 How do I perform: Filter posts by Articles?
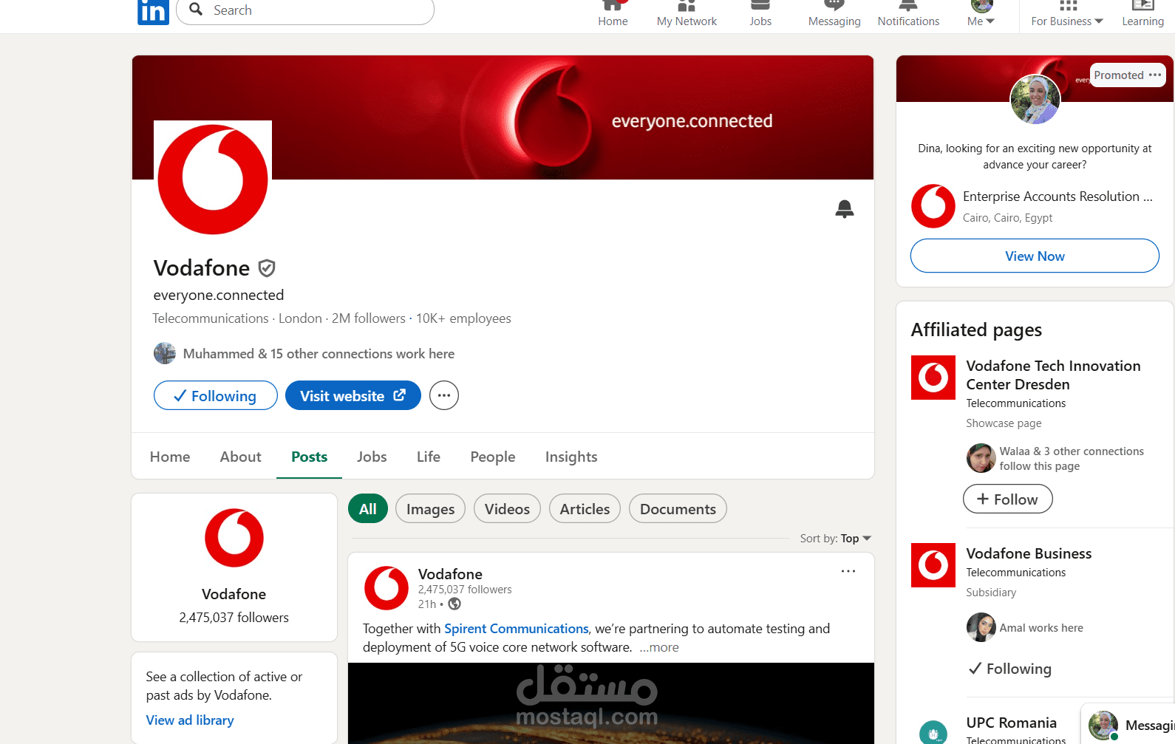coord(585,508)
